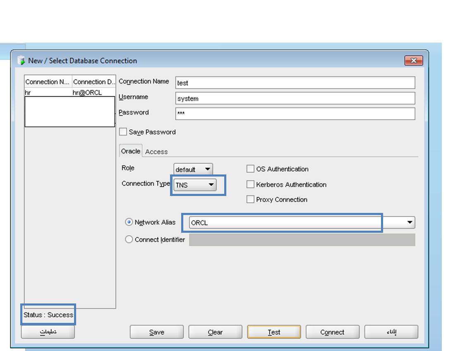Close the New / Select Database Connection dialog
Image resolution: width=453 pixels, height=351 pixels.
click(x=413, y=61)
